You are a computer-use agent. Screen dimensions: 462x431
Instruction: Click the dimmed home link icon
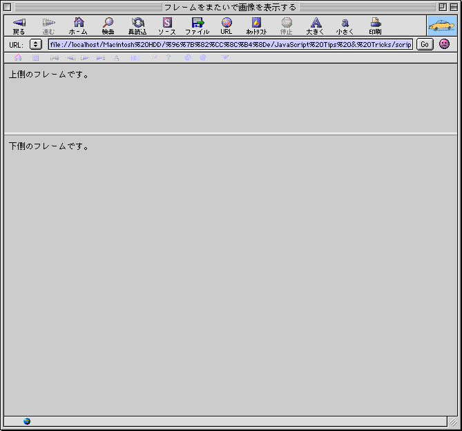coord(18,57)
